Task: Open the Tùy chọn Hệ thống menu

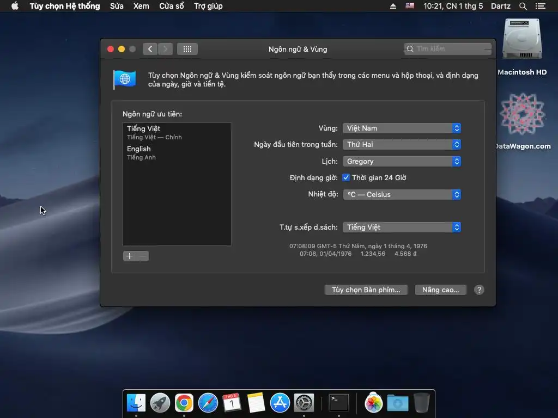Action: click(x=65, y=6)
